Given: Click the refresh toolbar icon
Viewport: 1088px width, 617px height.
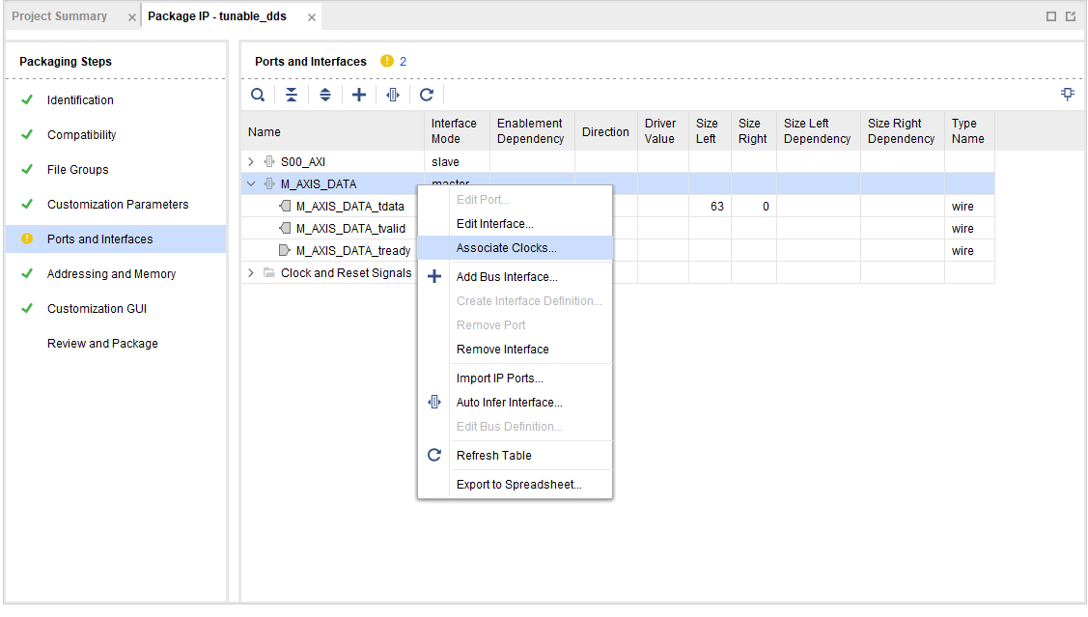Looking at the screenshot, I should (427, 95).
